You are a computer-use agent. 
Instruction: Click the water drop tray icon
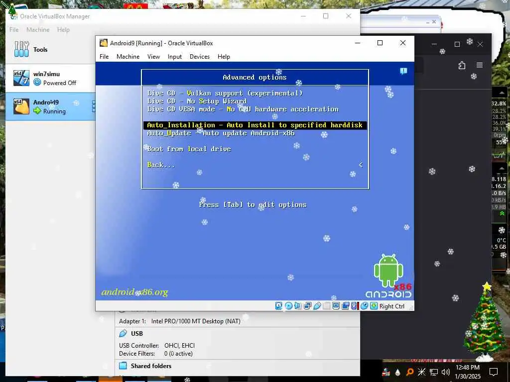point(398,372)
